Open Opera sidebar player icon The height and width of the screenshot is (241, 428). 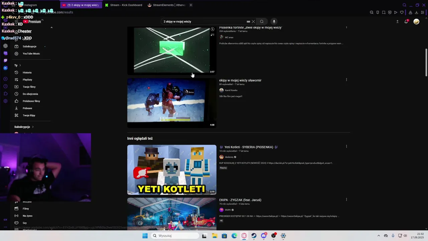(x=5, y=79)
